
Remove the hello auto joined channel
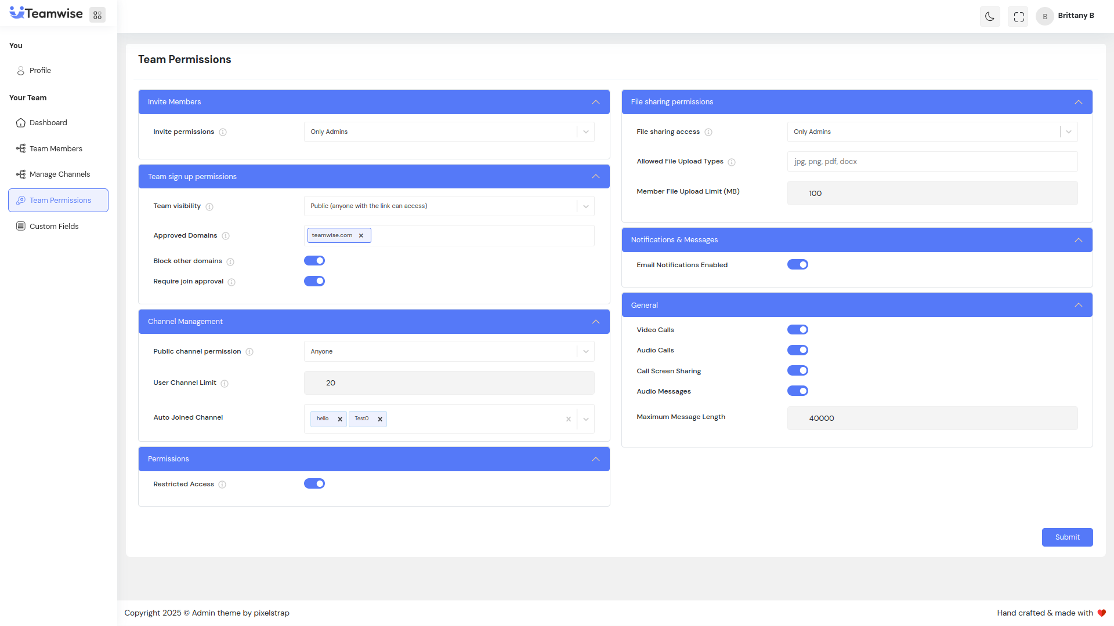340,419
